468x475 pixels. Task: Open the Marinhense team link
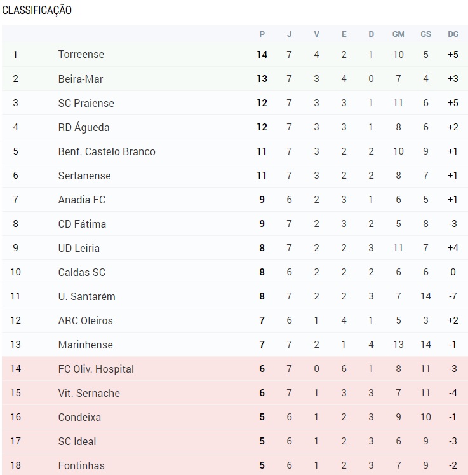click(x=85, y=345)
